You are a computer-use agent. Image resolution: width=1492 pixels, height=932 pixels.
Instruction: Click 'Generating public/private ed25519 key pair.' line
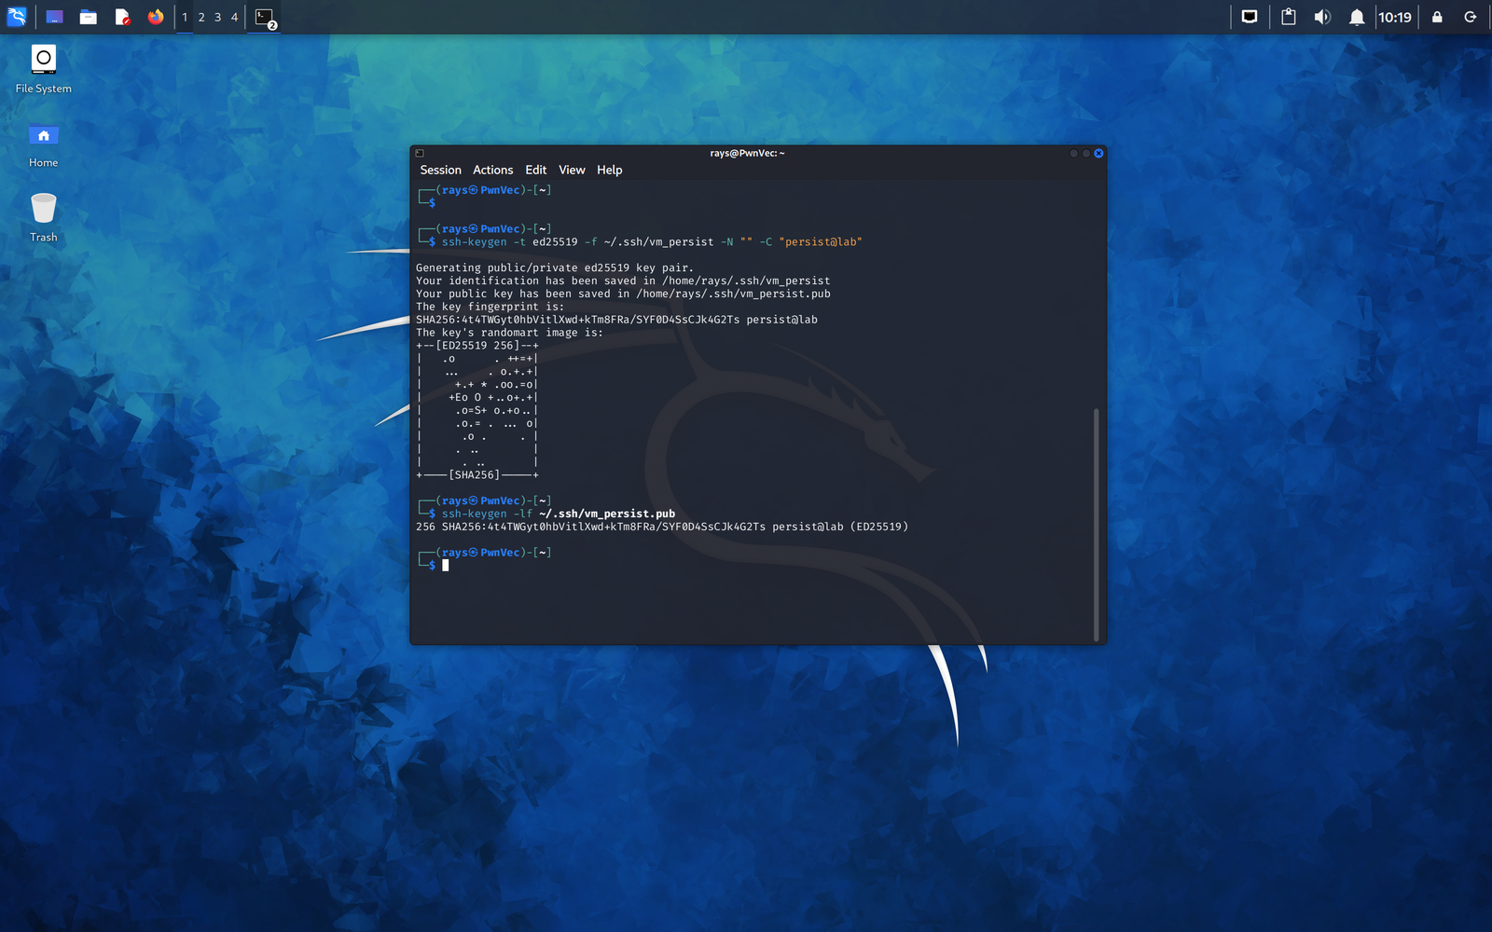[x=555, y=267]
